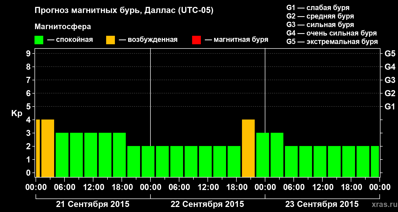Select the 'G4 — очень сильная буря' legend line
The height and width of the screenshot is (212, 398).
(x=332, y=33)
